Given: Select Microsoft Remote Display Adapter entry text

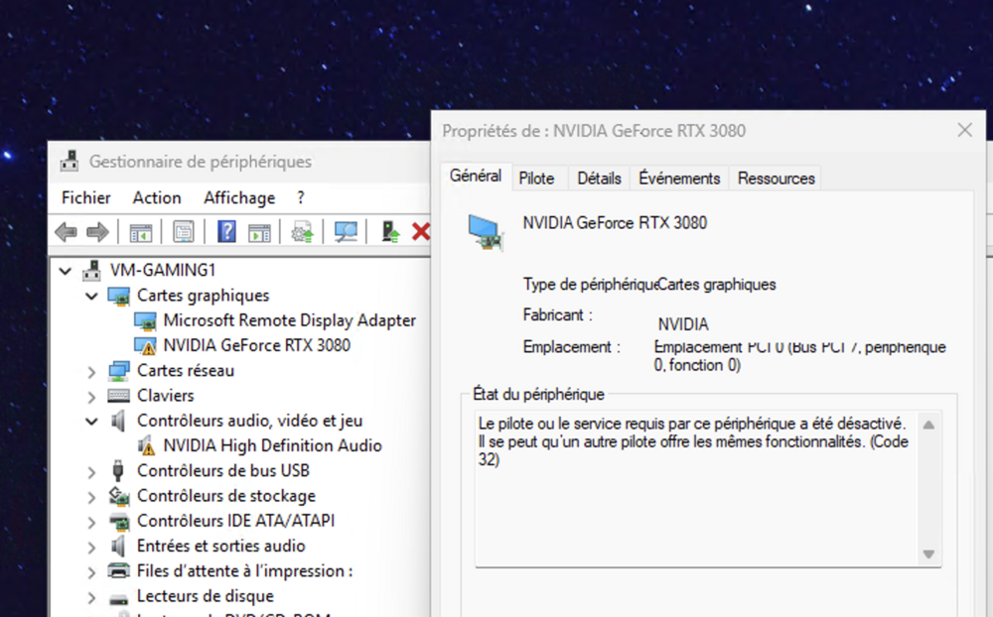Looking at the screenshot, I should click(289, 320).
